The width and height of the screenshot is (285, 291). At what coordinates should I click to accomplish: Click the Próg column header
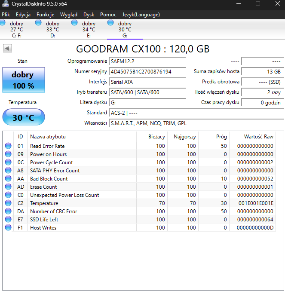[214, 137]
